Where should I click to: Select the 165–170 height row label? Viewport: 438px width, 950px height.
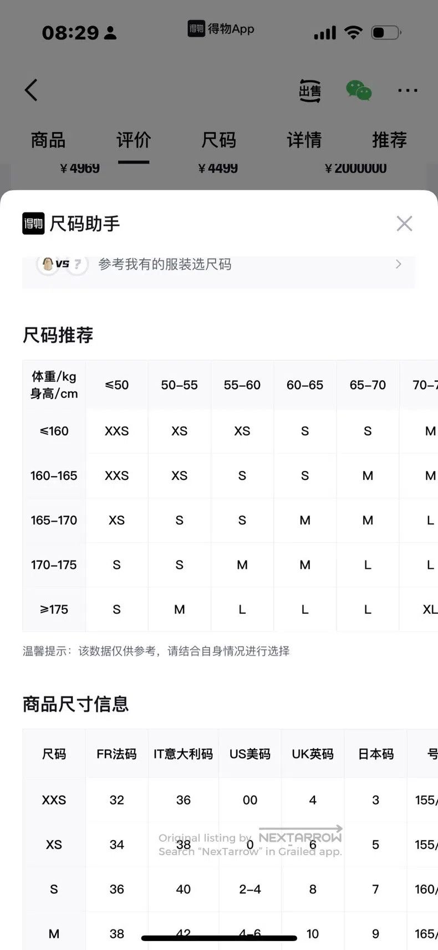pos(54,520)
